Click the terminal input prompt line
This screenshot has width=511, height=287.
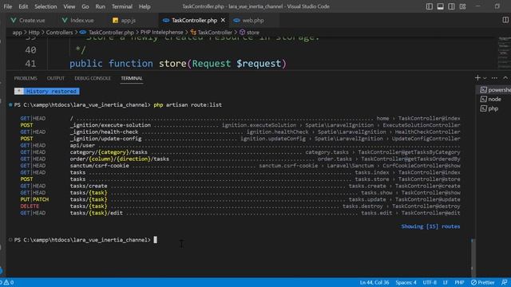tap(85, 240)
